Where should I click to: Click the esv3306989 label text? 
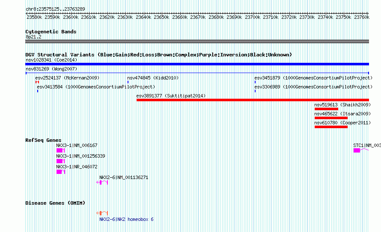tap(313, 87)
